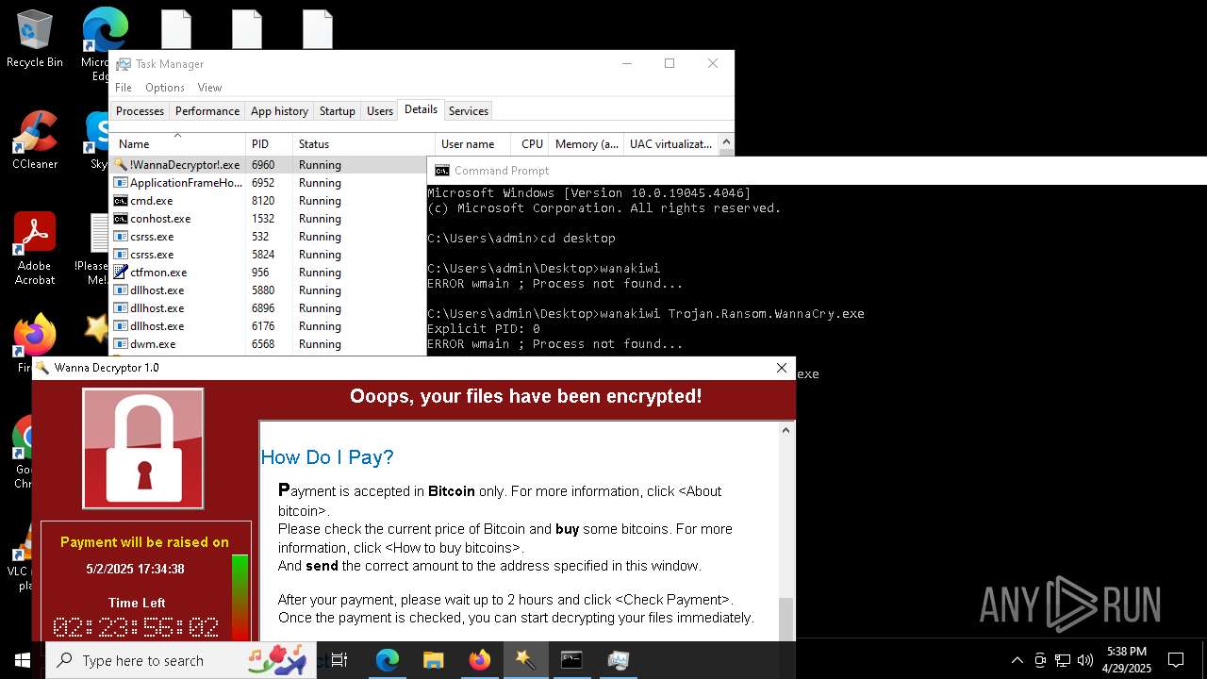
Task: Select the ApplicationFrameHost process row
Action: [x=268, y=183]
